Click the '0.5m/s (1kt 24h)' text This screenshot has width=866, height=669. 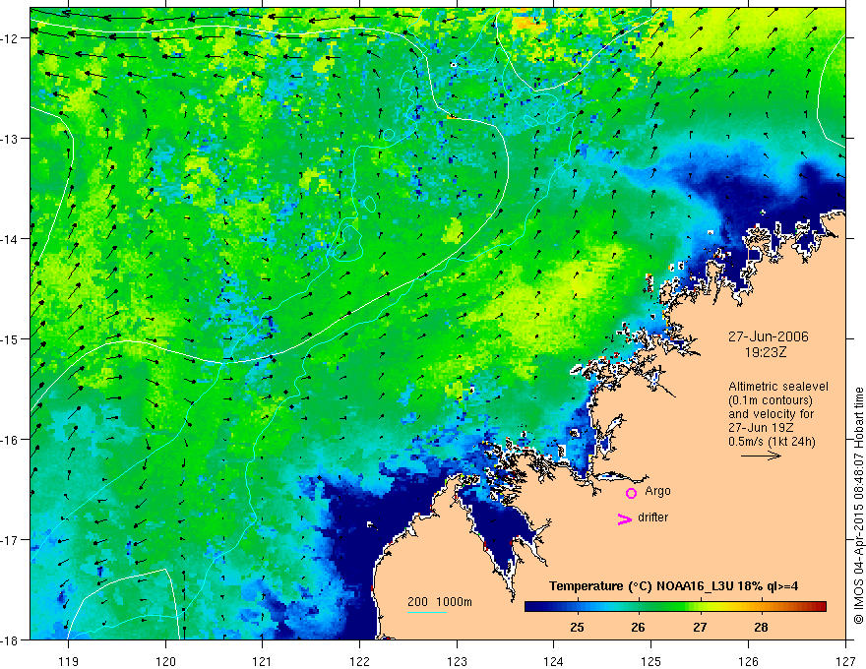pos(772,442)
